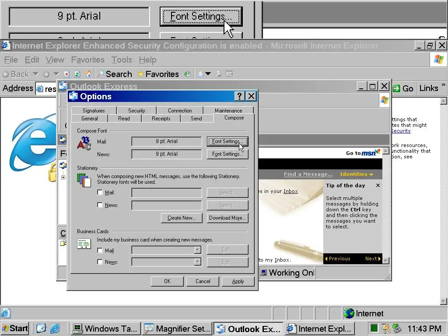Screen dimensions: 448x336
Task: Click the Mail envelope icon in IE toolbar
Action: [x=201, y=74]
